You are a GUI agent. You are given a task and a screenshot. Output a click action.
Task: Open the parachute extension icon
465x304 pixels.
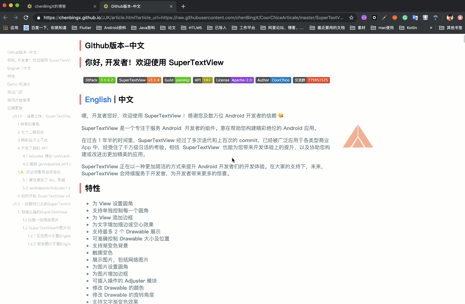coord(436,18)
